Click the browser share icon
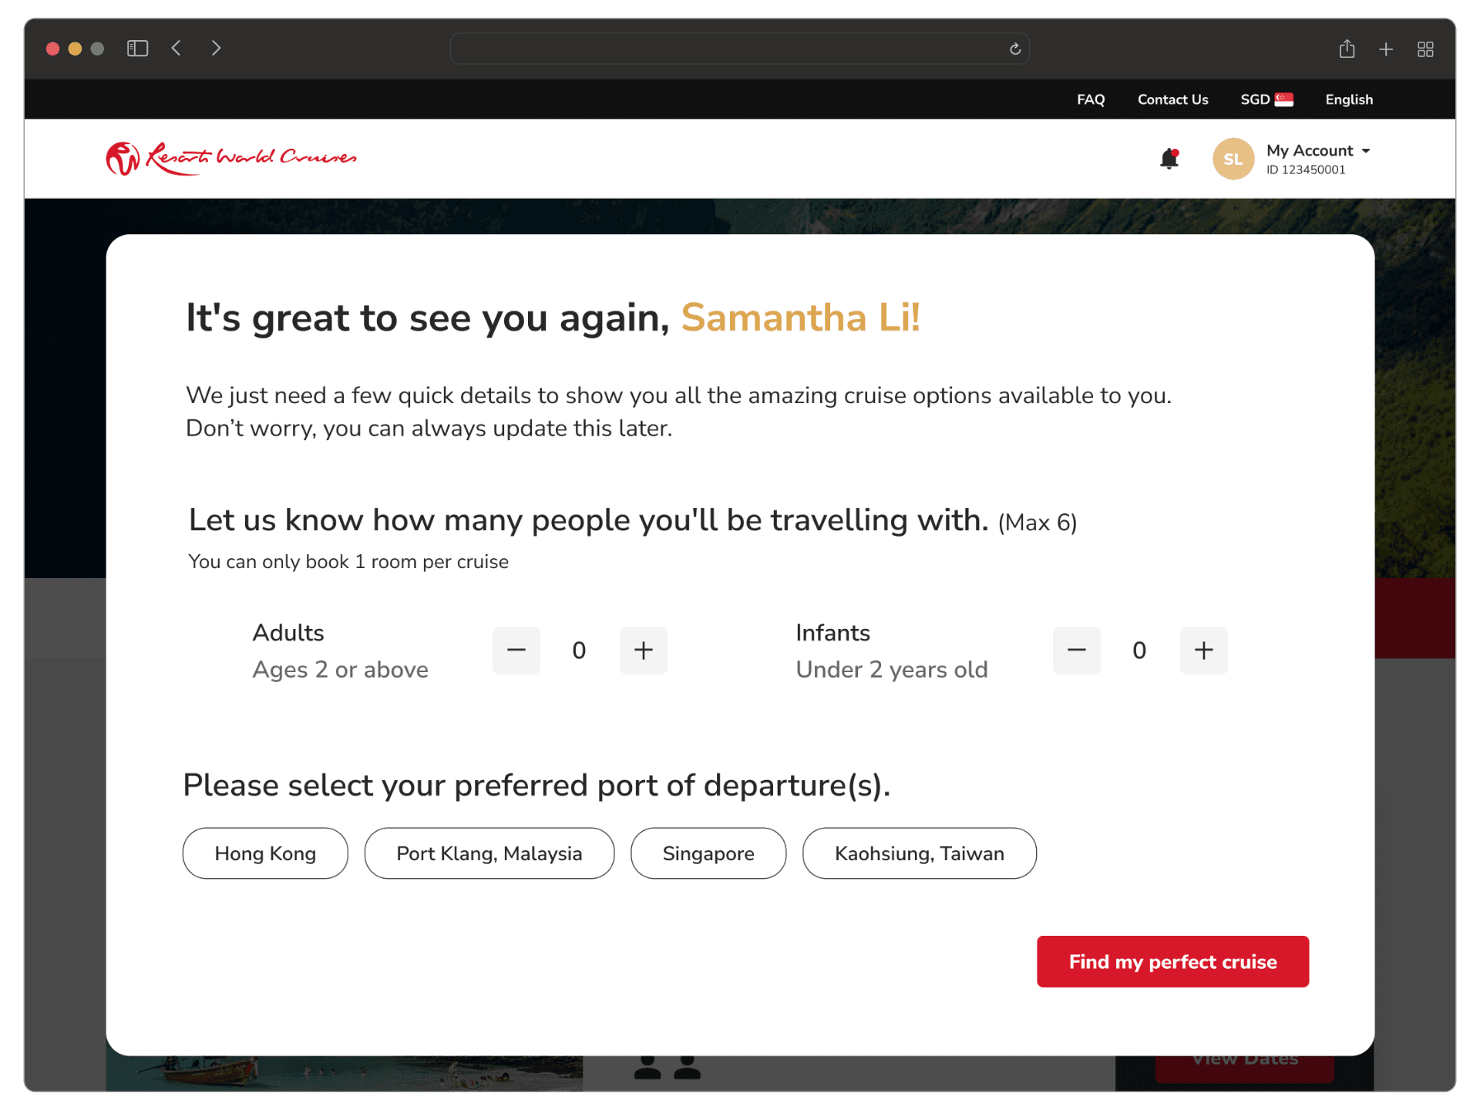 [1346, 49]
